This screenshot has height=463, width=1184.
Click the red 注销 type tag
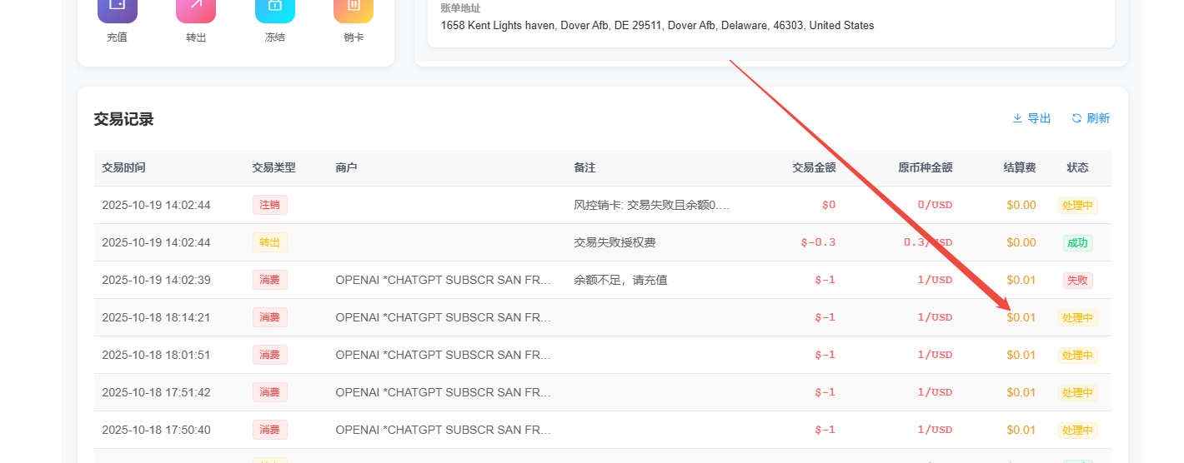(269, 205)
